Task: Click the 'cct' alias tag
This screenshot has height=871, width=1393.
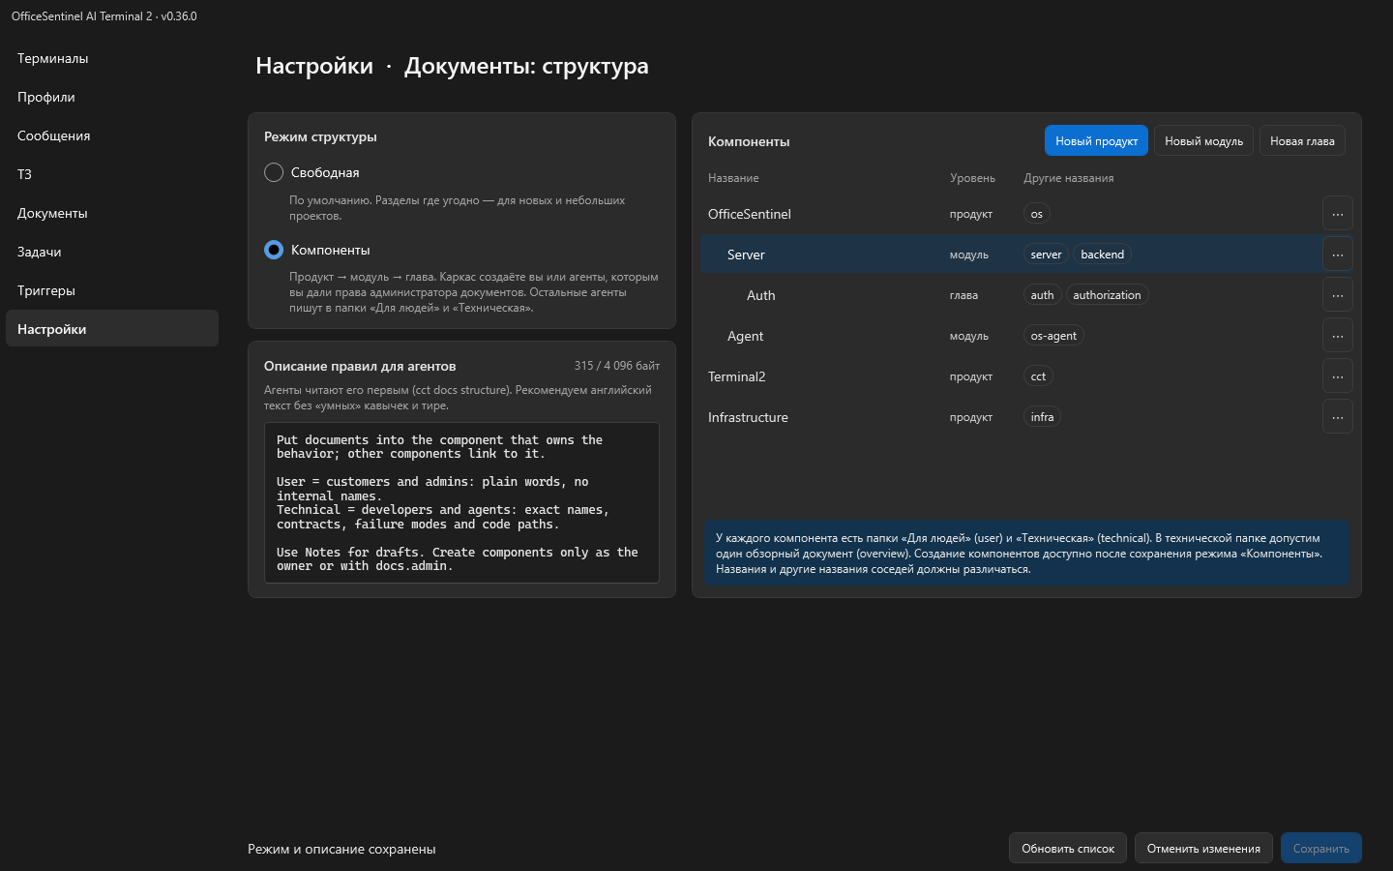Action: tap(1038, 376)
